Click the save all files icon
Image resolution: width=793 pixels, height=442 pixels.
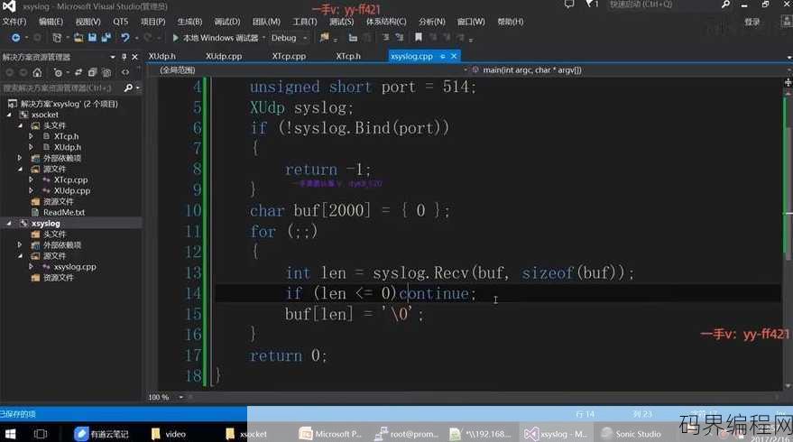click(x=106, y=38)
